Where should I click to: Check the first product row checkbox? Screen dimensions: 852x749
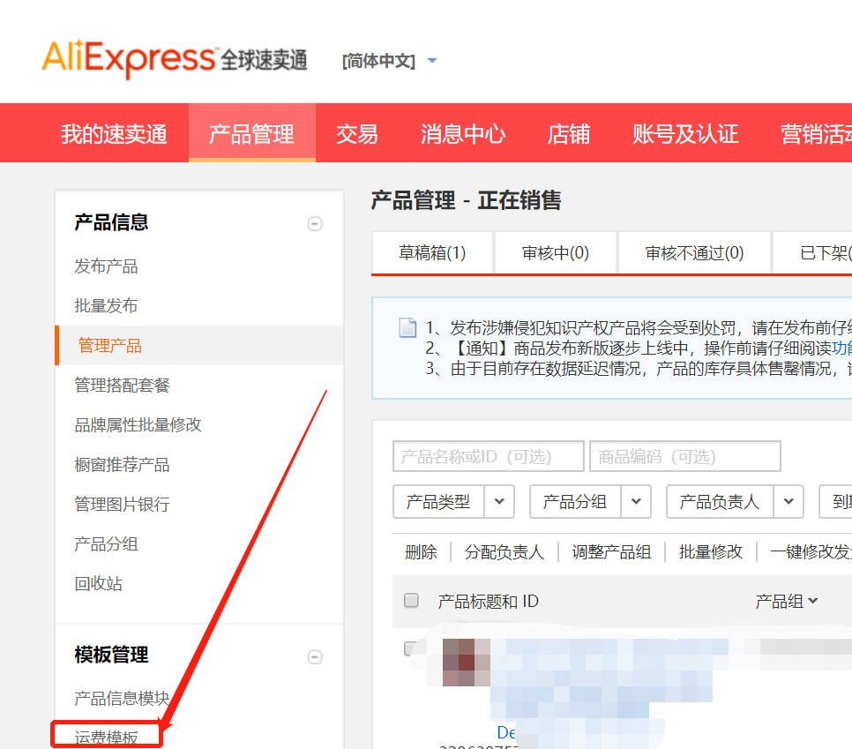click(410, 648)
